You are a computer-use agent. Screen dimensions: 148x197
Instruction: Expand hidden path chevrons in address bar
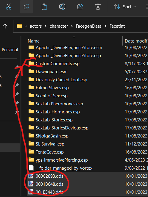[26, 26]
